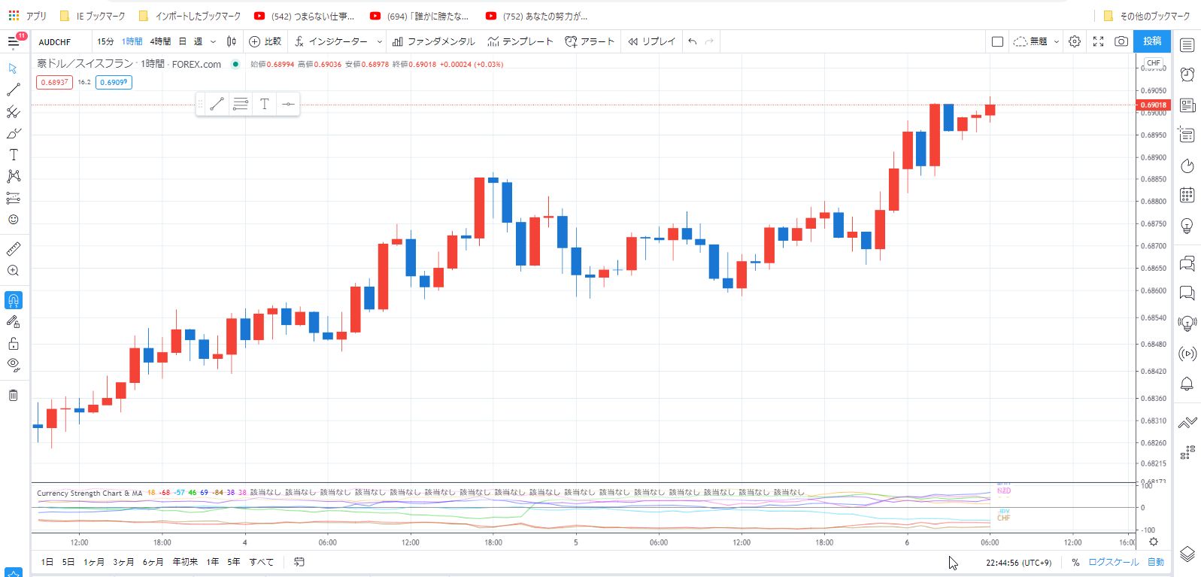1201x577 pixels.
Task: Open chart settings gear icon
Action: tap(1075, 41)
